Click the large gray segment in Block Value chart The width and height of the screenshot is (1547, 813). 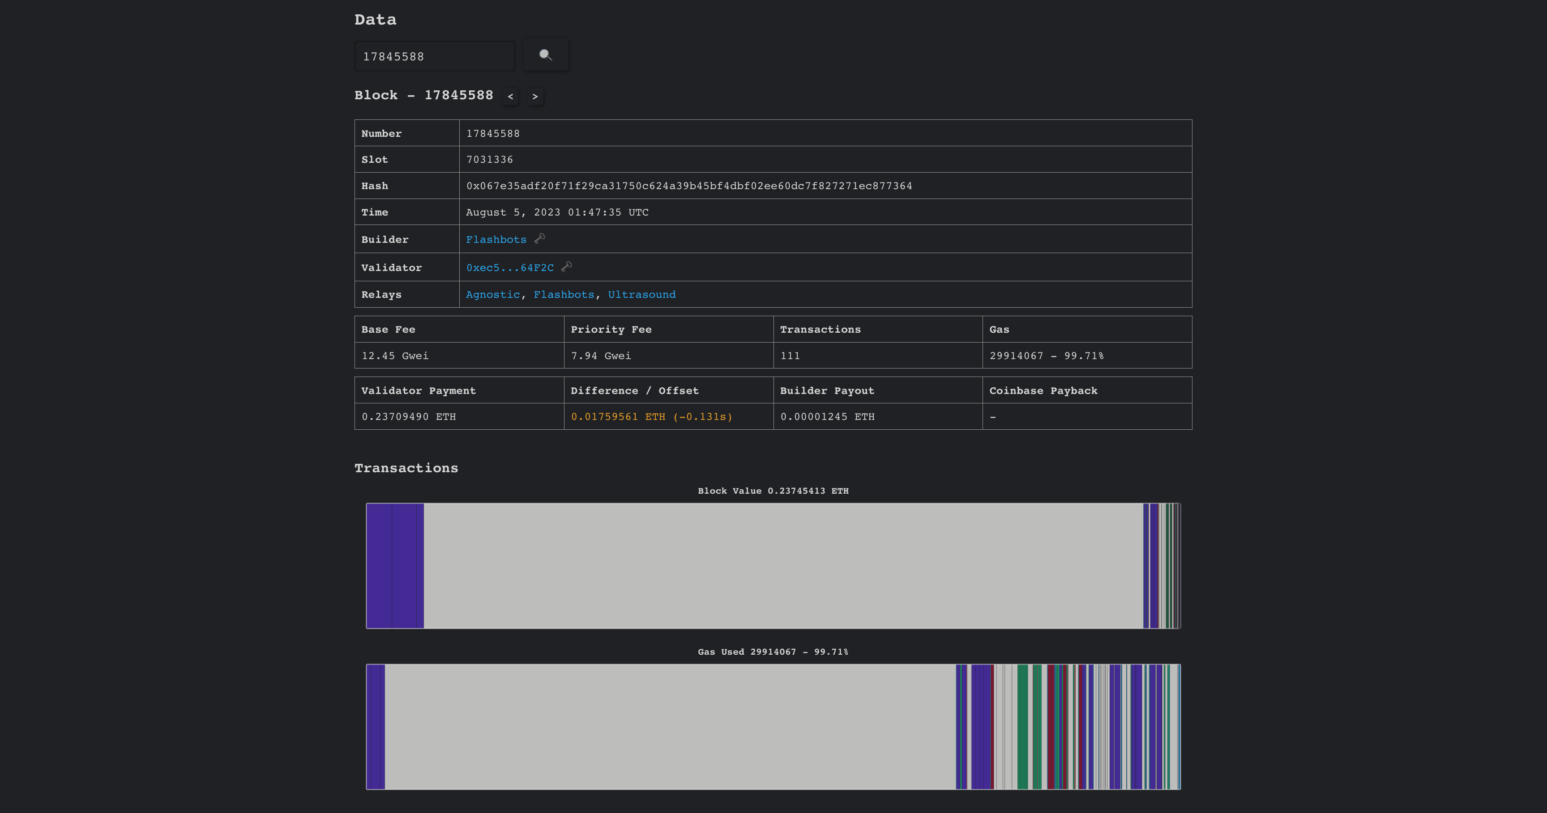click(x=783, y=566)
